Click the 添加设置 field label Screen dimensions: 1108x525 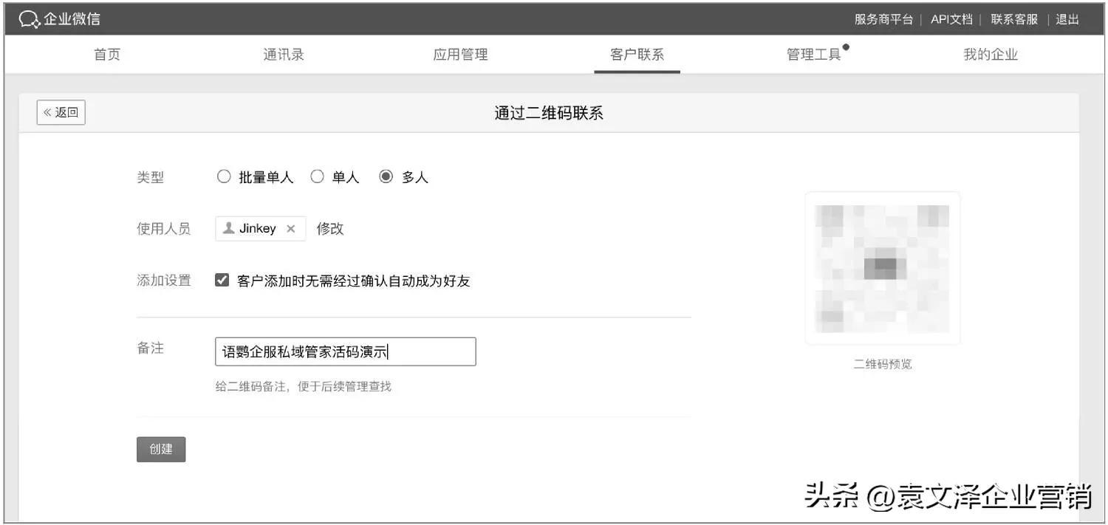pos(164,281)
